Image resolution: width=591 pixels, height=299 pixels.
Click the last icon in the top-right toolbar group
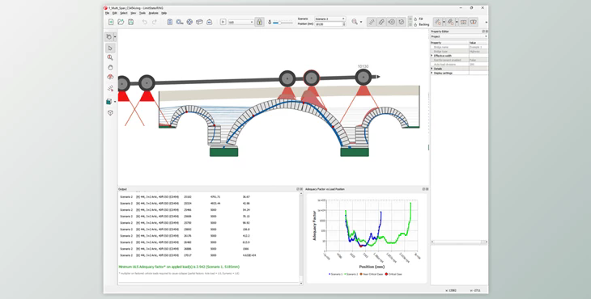tap(474, 22)
